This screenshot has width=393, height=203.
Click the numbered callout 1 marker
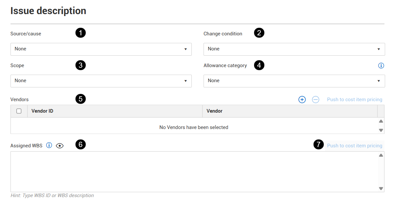[80, 33]
